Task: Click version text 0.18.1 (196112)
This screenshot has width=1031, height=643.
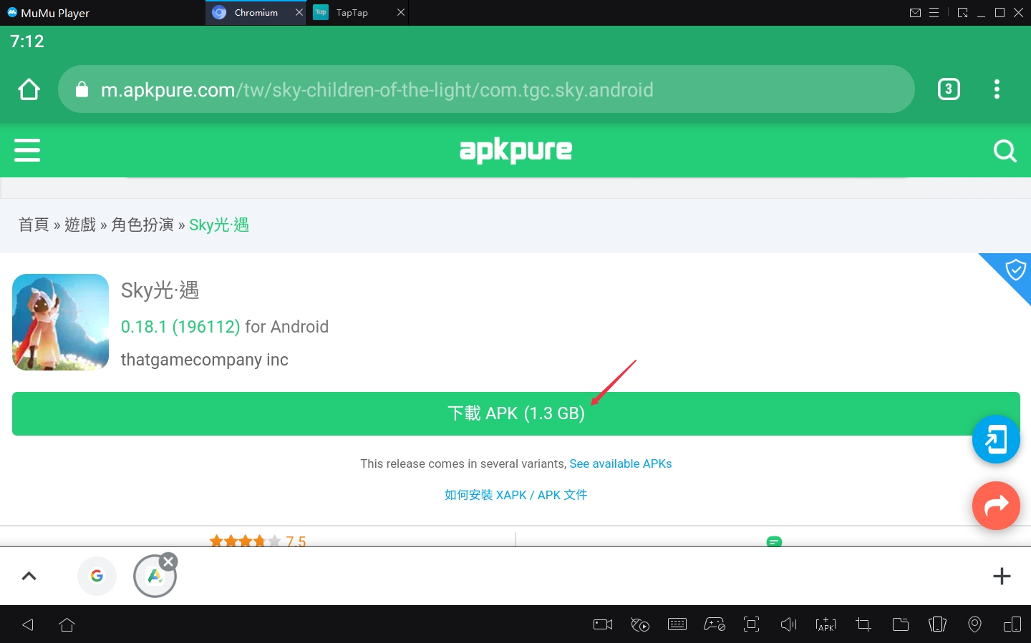Action: pos(180,327)
